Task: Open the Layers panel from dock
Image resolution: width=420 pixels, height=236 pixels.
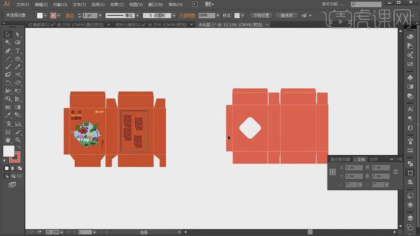Action: tap(410, 218)
